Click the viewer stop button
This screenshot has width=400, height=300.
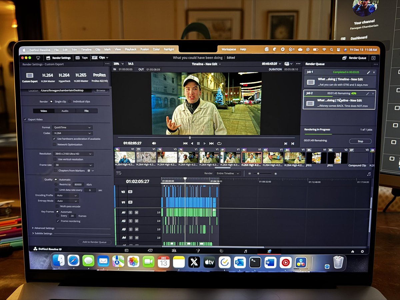(198, 143)
